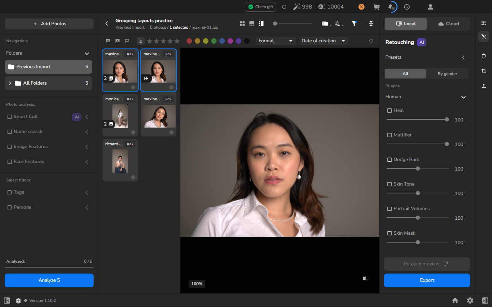This screenshot has width=492, height=307.
Task: Select the retouching tool in the right sidebar
Action: [x=484, y=36]
